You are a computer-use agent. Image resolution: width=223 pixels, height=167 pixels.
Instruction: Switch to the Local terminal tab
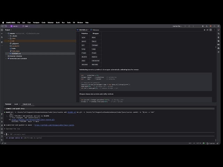coord(16,104)
